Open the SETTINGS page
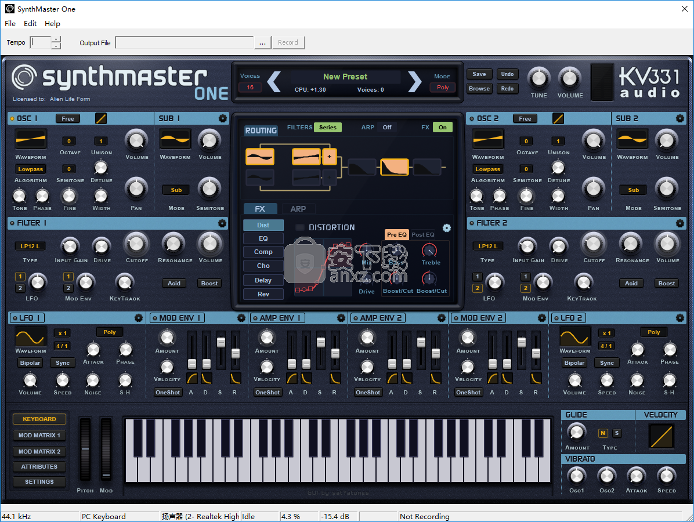This screenshot has height=522, width=694. coord(39,482)
